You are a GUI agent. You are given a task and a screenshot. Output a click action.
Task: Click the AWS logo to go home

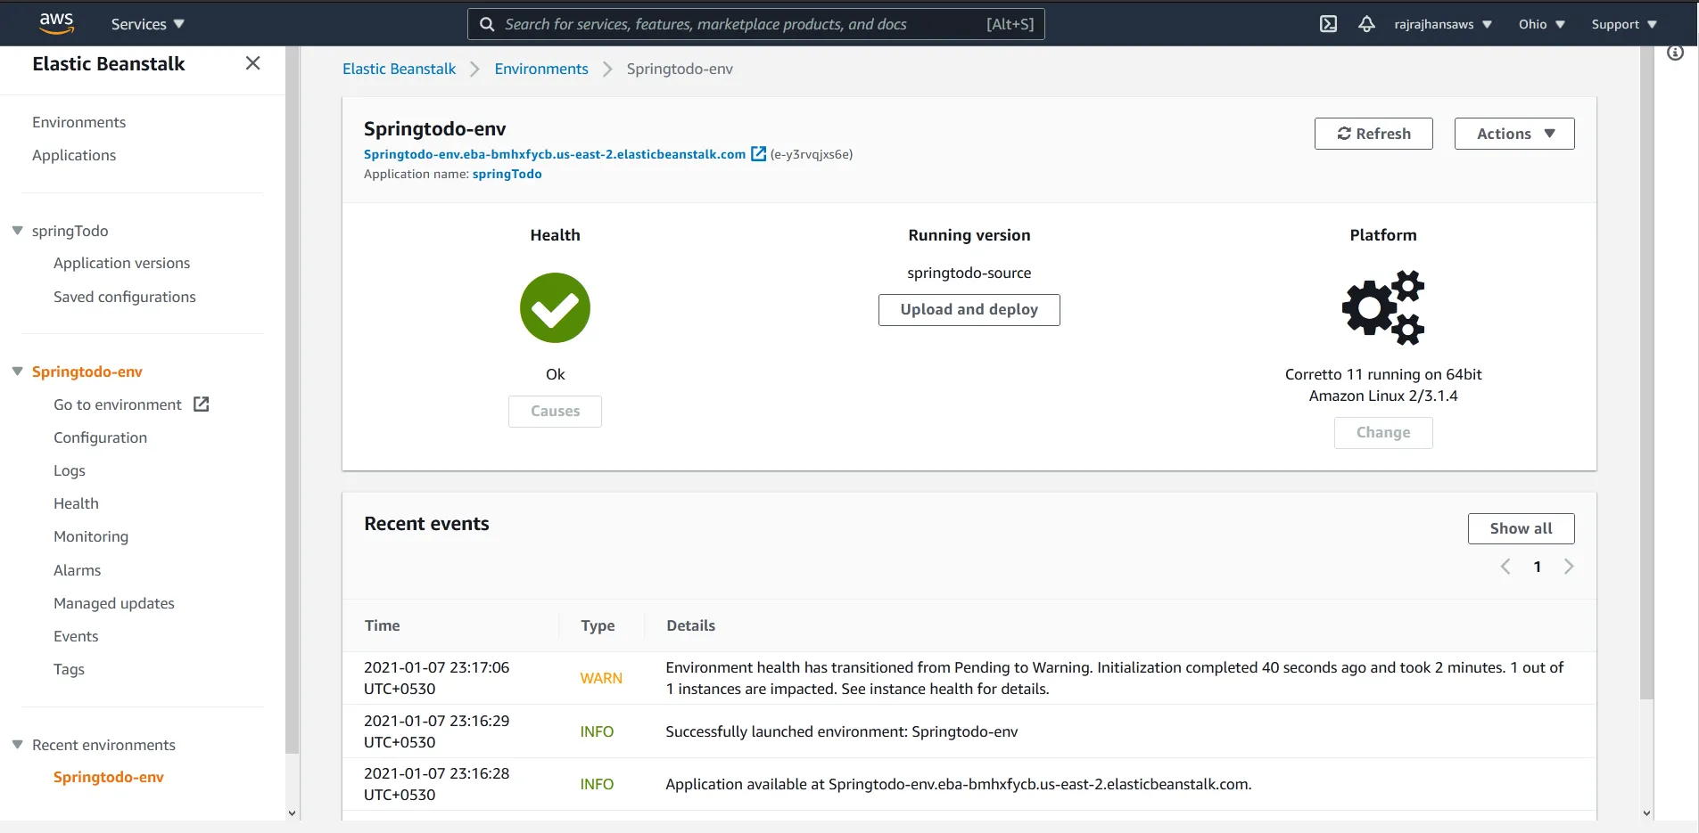coord(56,22)
